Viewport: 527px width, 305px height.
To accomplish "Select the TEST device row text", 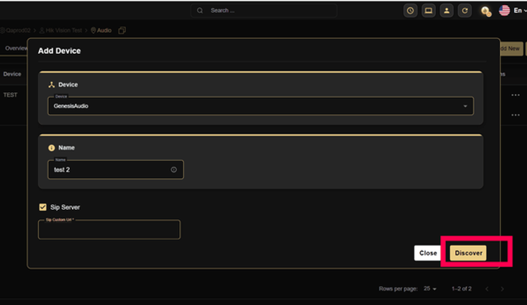I will pos(10,95).
